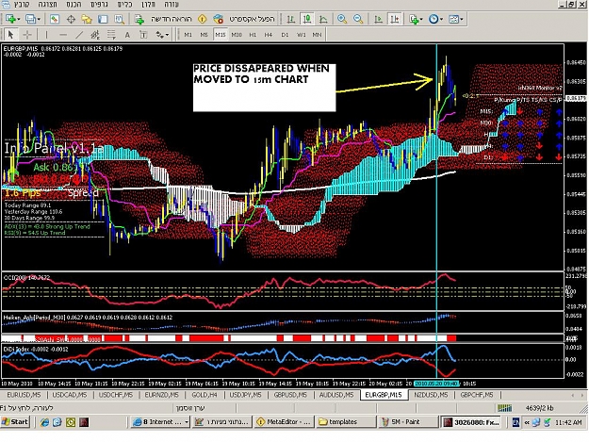This screenshot has width=589, height=442.
Task: Show the Market Watch window
Action: click(55, 19)
